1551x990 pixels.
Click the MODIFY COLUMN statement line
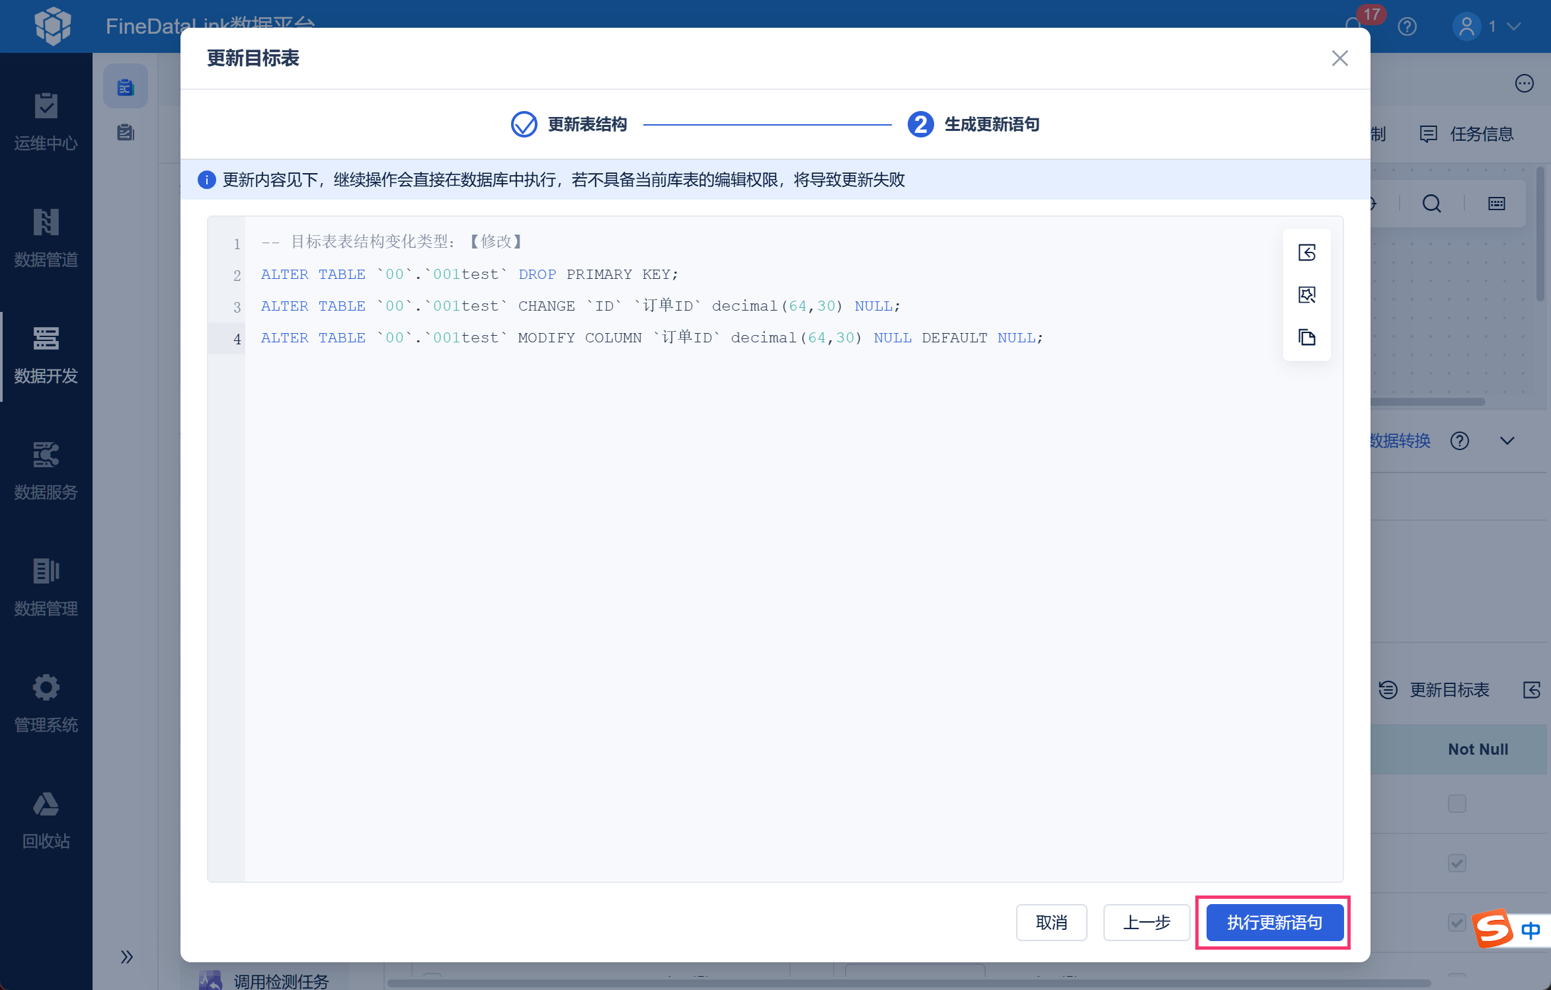pyautogui.click(x=652, y=337)
